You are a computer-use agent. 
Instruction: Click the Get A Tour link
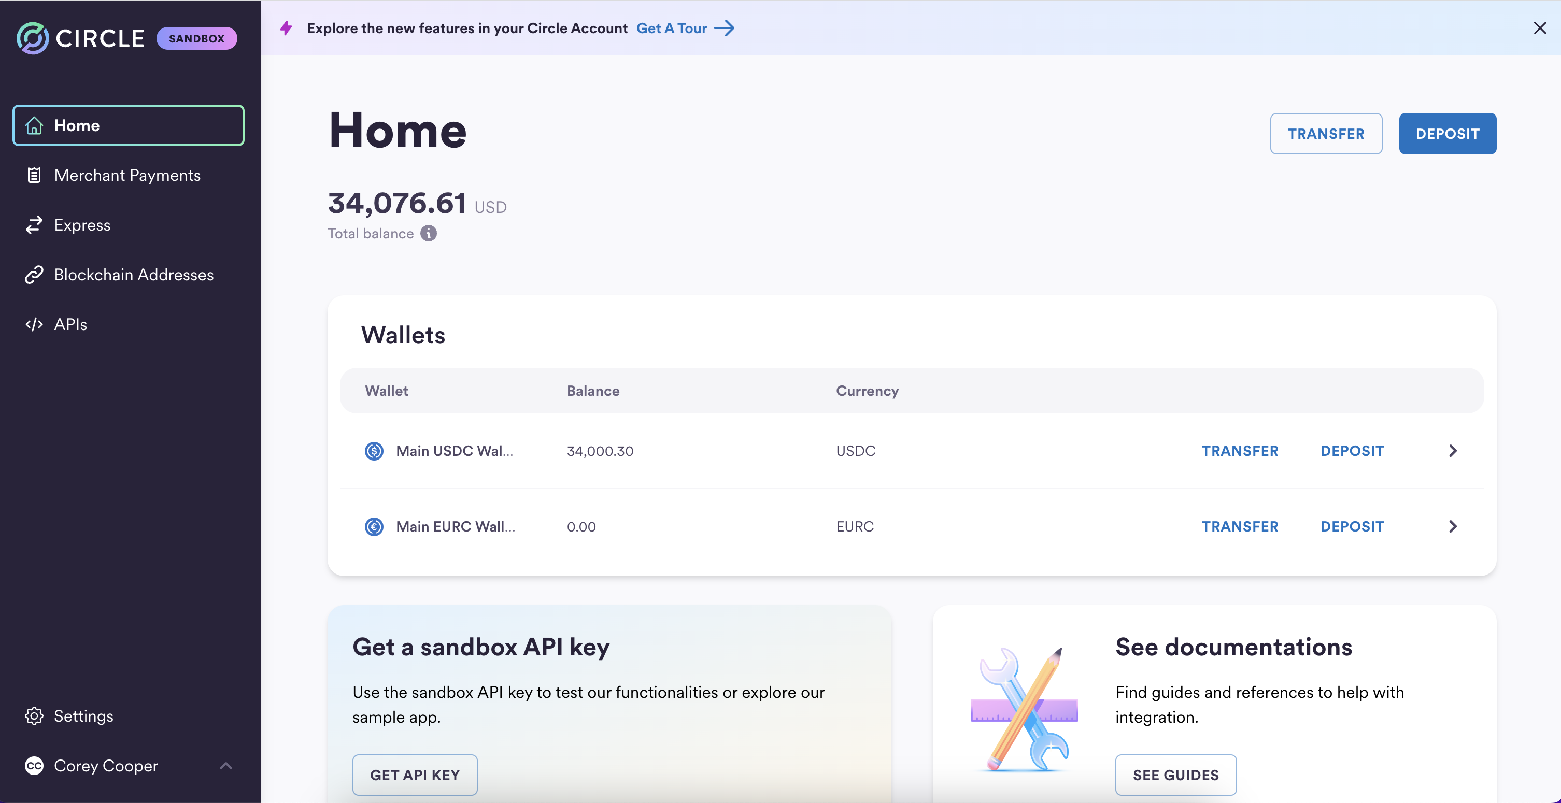tap(685, 28)
